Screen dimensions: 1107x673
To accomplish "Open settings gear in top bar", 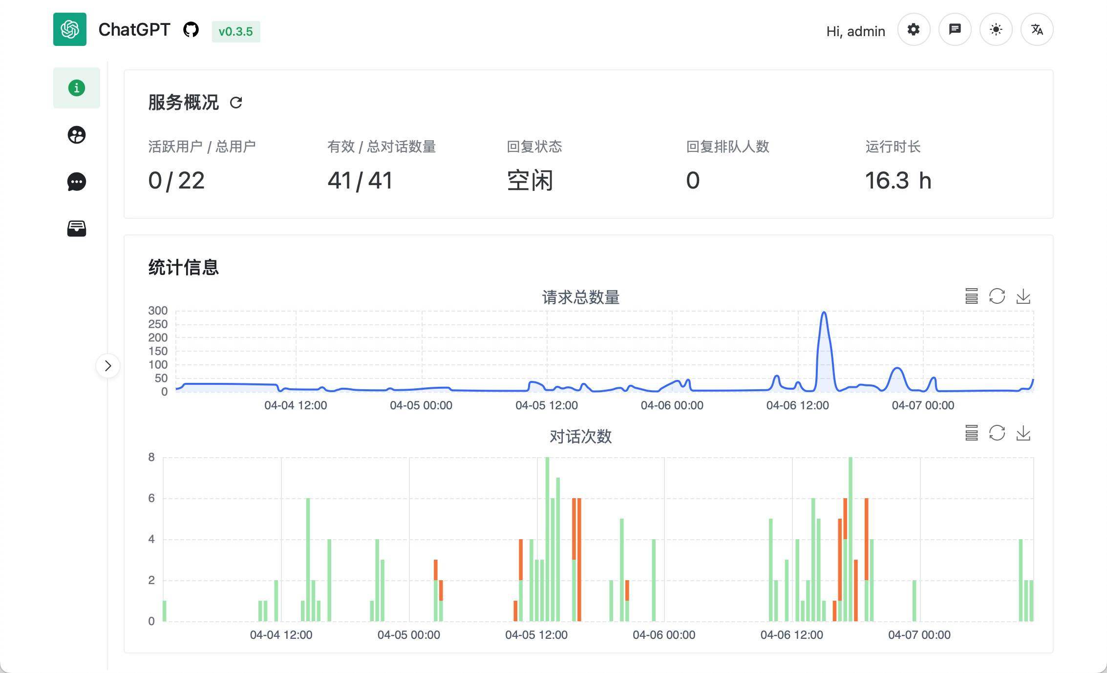I will tap(914, 30).
